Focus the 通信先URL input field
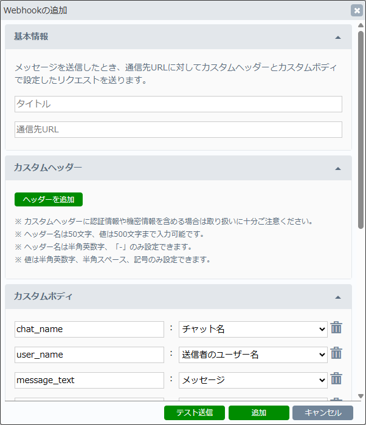 (x=178, y=130)
